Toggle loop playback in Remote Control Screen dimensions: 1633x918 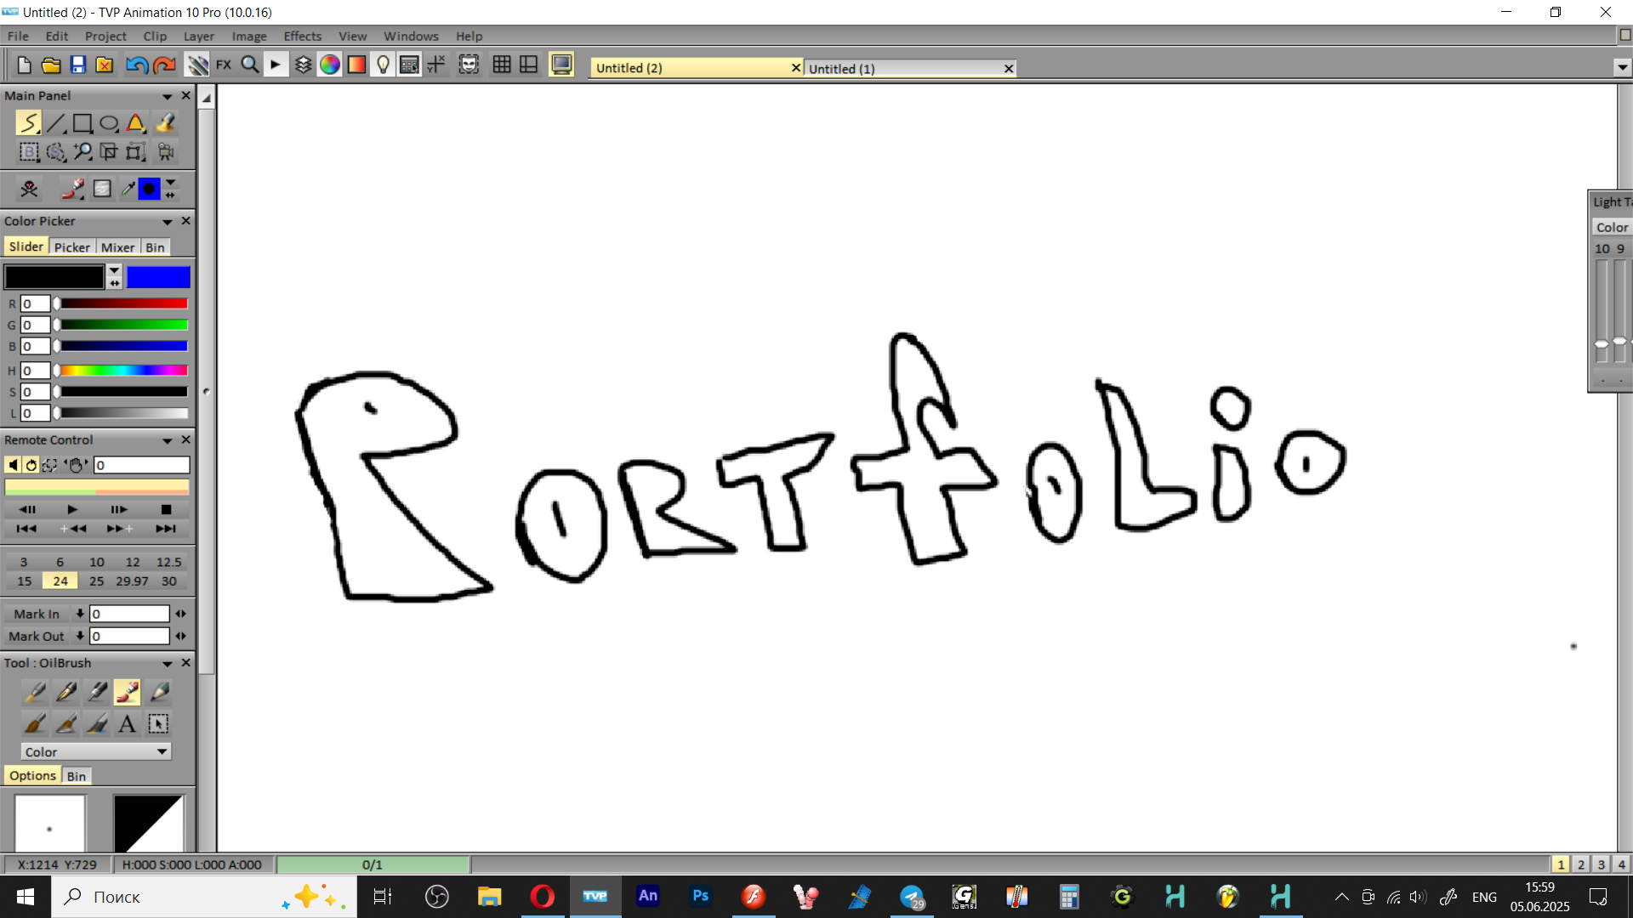click(x=31, y=465)
